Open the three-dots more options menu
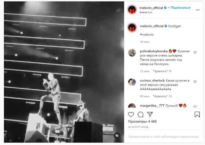This screenshot has width=205, height=145. [x=197, y=10]
